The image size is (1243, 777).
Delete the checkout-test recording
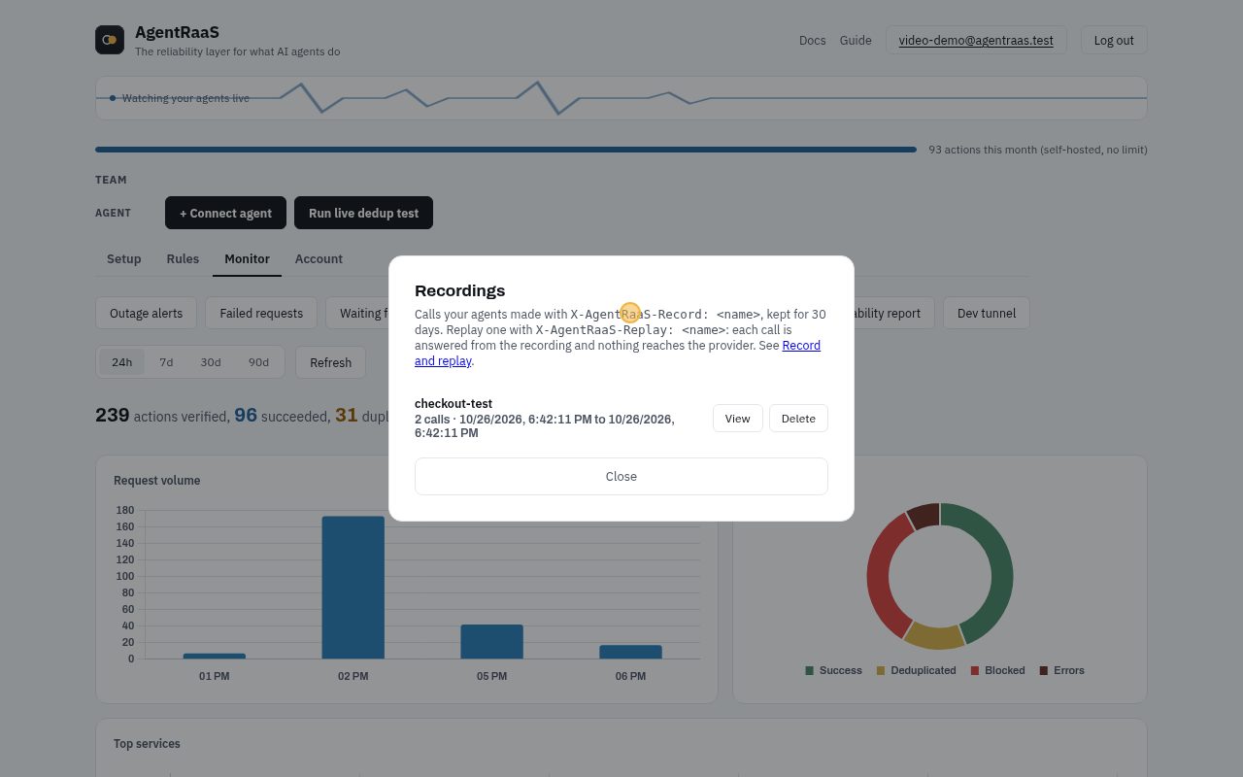click(798, 419)
